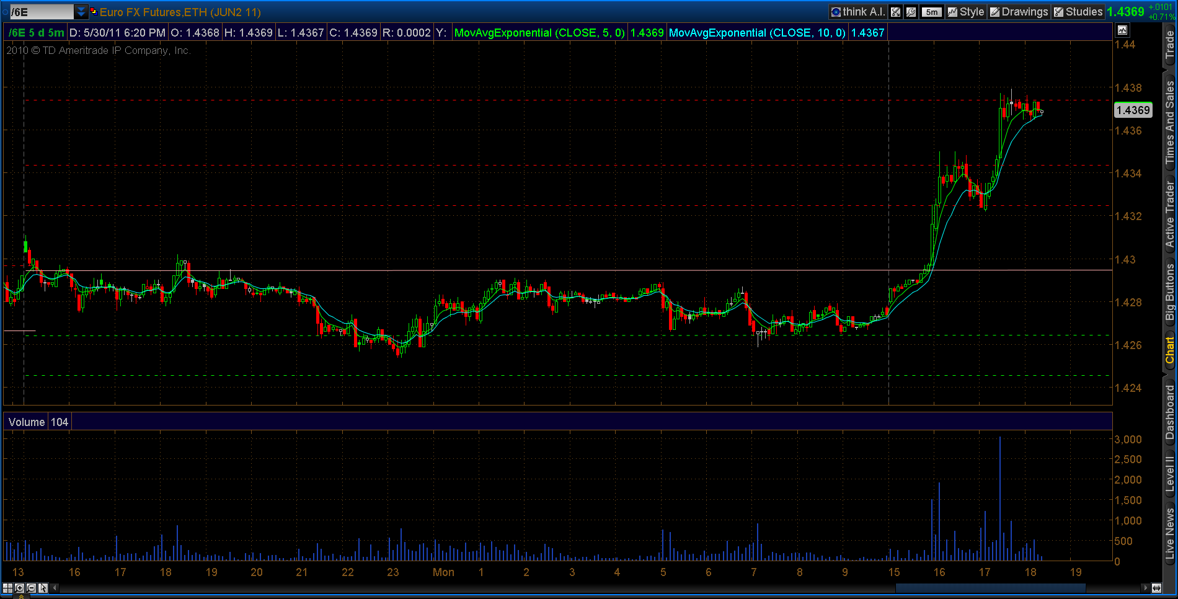Viewport: 1178px width, 599px height.
Task: Switch to the Trade side tab
Action: coord(1170,45)
